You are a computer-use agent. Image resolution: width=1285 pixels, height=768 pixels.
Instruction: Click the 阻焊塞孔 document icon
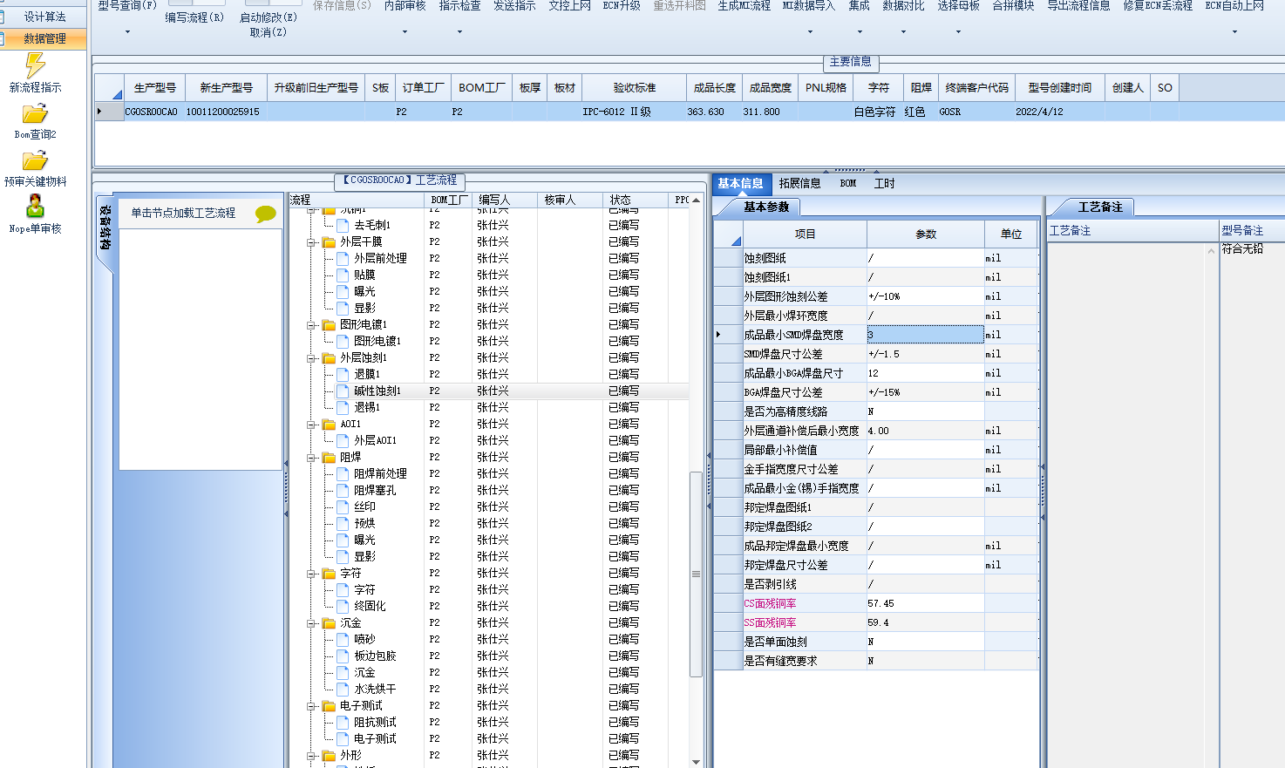(343, 490)
